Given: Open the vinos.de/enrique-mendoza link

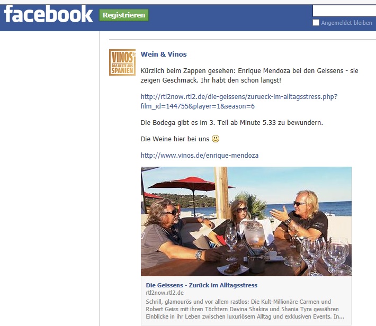Looking at the screenshot, I should point(200,156).
